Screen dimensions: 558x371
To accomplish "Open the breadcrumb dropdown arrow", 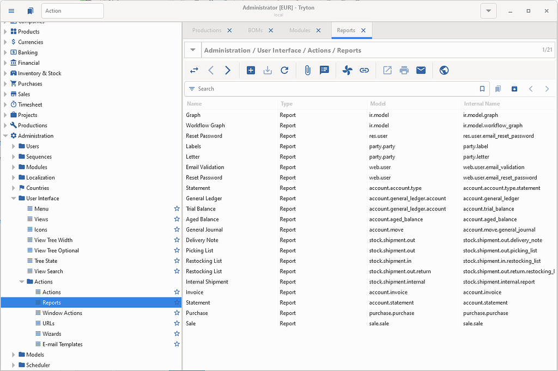I will 192,50.
